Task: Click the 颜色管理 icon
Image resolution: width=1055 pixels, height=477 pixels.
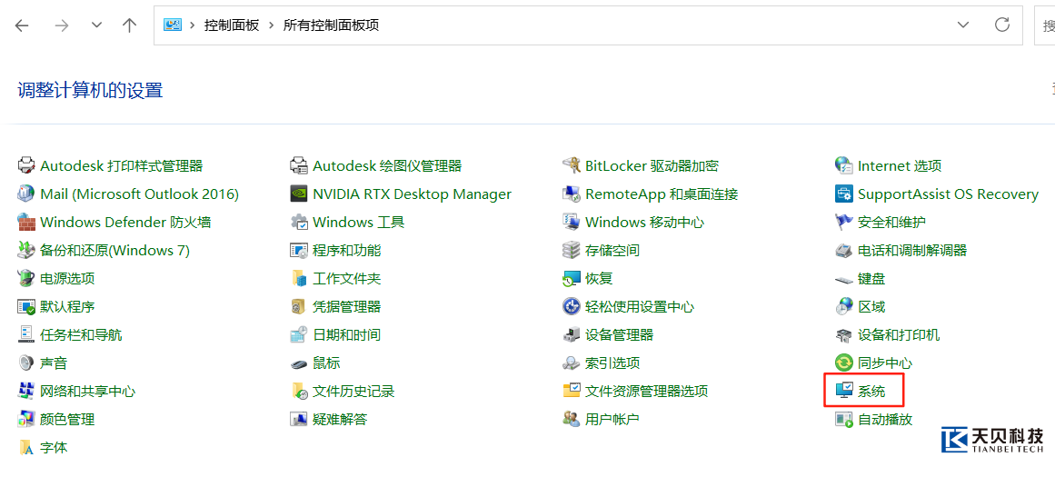Action: [25, 419]
